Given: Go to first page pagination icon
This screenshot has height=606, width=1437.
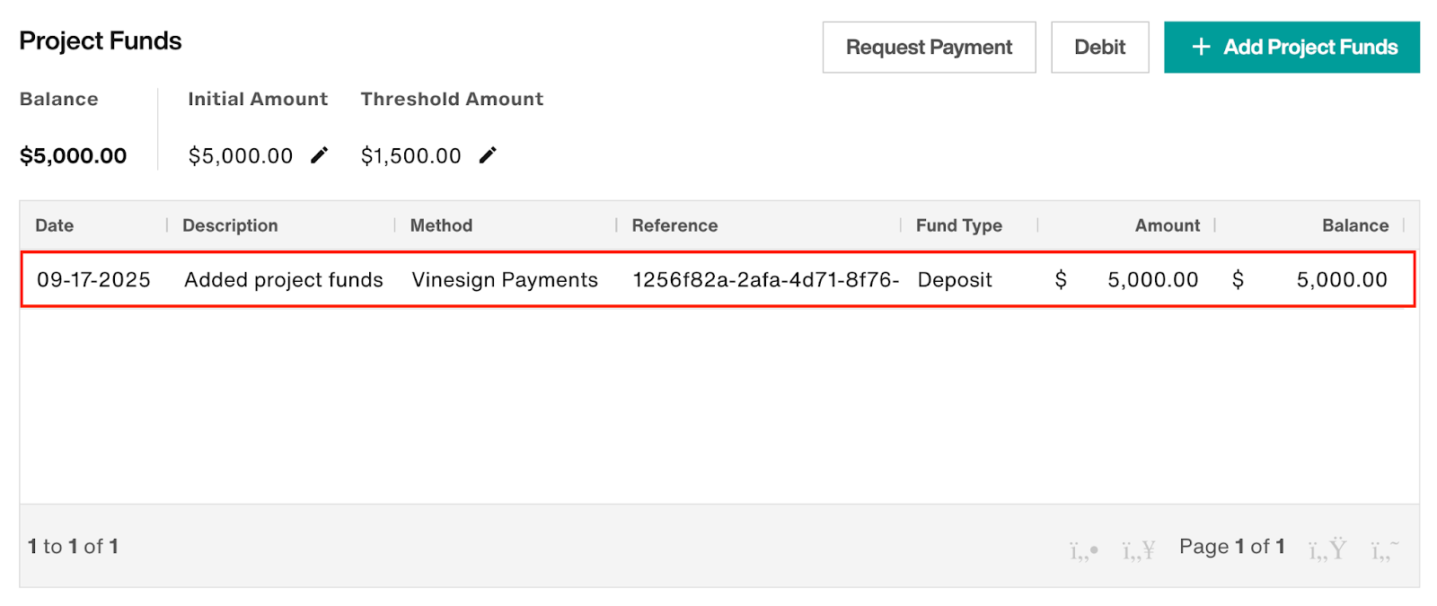Looking at the screenshot, I should (x=1083, y=549).
